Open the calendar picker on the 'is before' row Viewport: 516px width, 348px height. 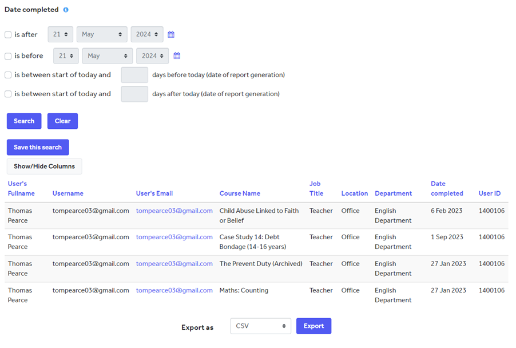click(x=176, y=56)
